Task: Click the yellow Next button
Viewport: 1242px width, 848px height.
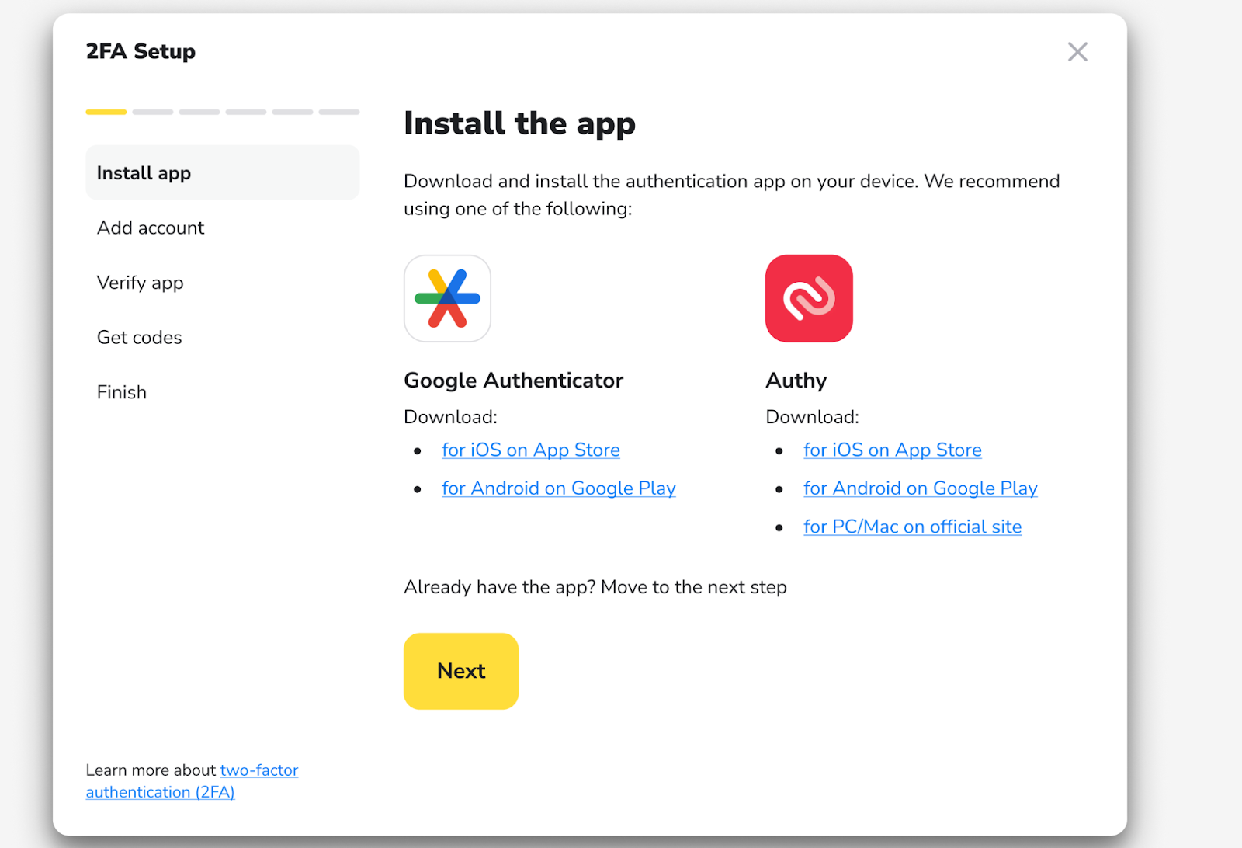Action: click(x=461, y=671)
